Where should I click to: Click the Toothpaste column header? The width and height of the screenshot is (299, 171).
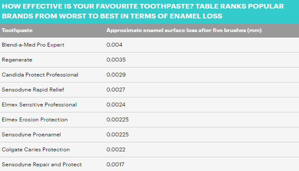click(18, 31)
